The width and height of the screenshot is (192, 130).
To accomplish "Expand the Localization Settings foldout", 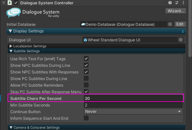I will point(11,46).
